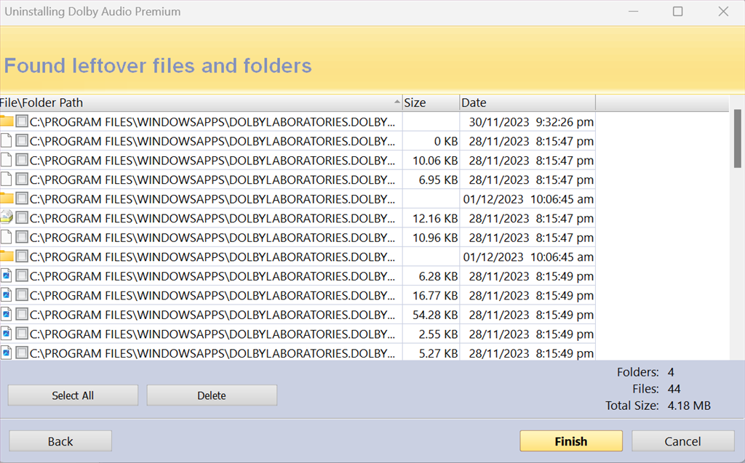Click the Delete button
The width and height of the screenshot is (745, 463).
point(212,395)
